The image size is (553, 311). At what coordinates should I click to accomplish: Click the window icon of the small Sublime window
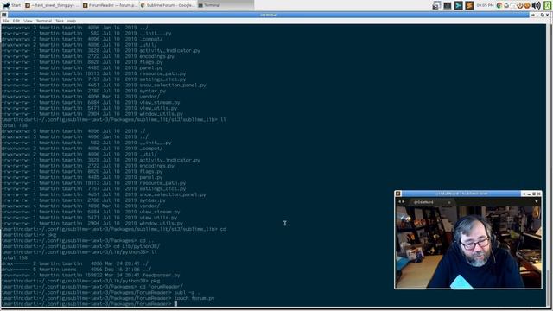(398, 194)
